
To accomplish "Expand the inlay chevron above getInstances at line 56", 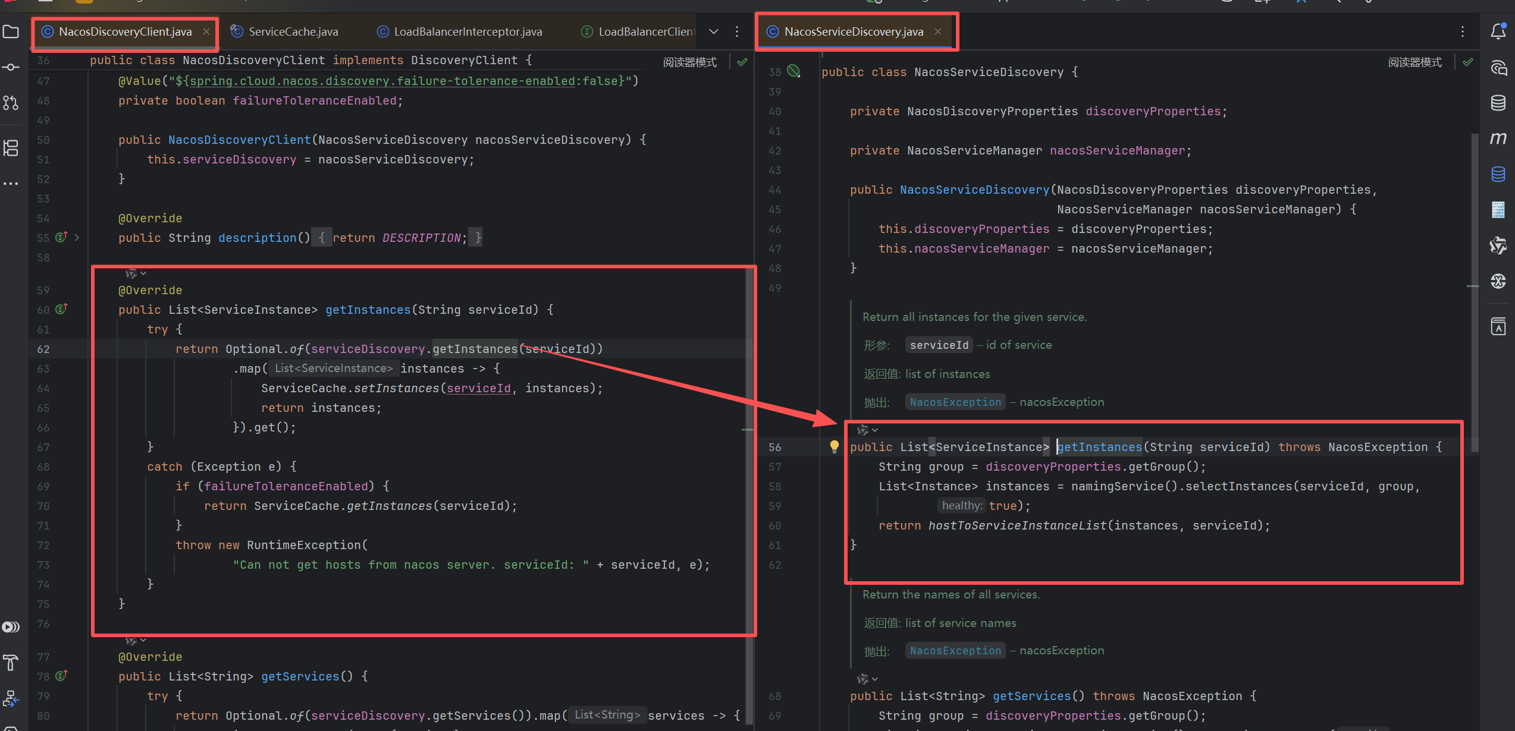I will click(x=875, y=430).
